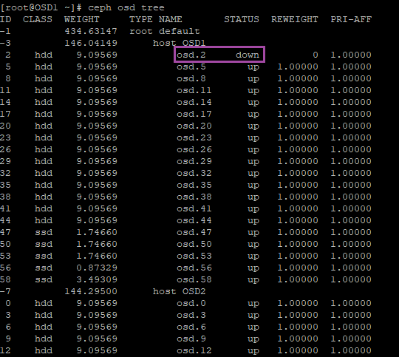Click the 'host OSD1' tree node
399x357 pixels.
179,43
